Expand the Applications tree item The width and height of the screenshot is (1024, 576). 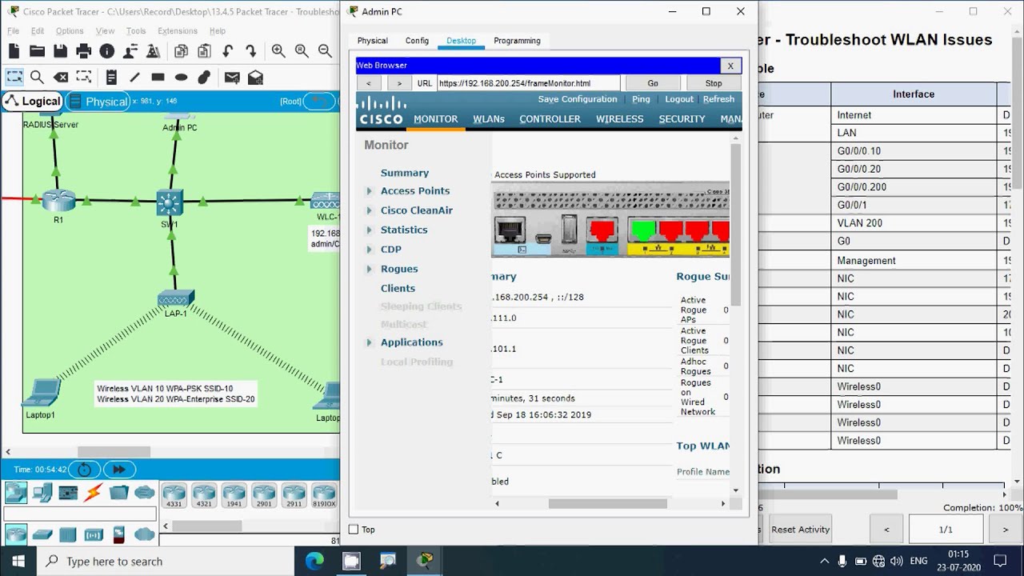(x=369, y=342)
